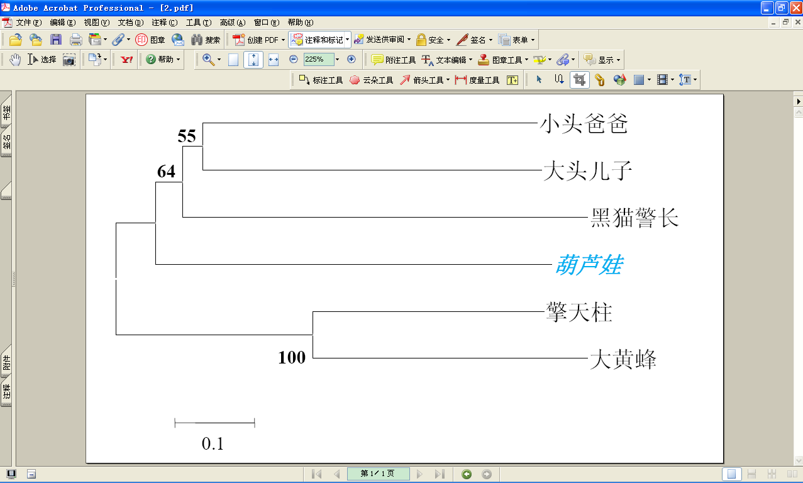Open the 书签 bookmarks side tab

pyautogui.click(x=6, y=114)
